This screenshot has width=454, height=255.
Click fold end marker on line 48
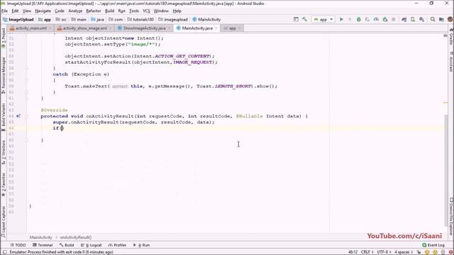26,140
